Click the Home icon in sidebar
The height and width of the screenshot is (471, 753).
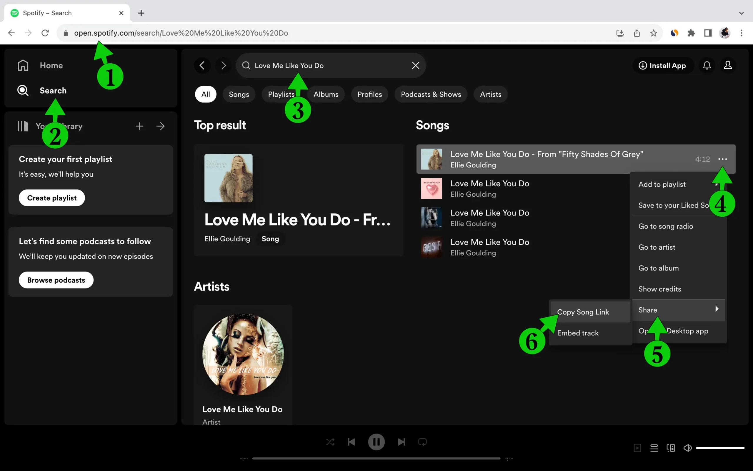pos(23,65)
